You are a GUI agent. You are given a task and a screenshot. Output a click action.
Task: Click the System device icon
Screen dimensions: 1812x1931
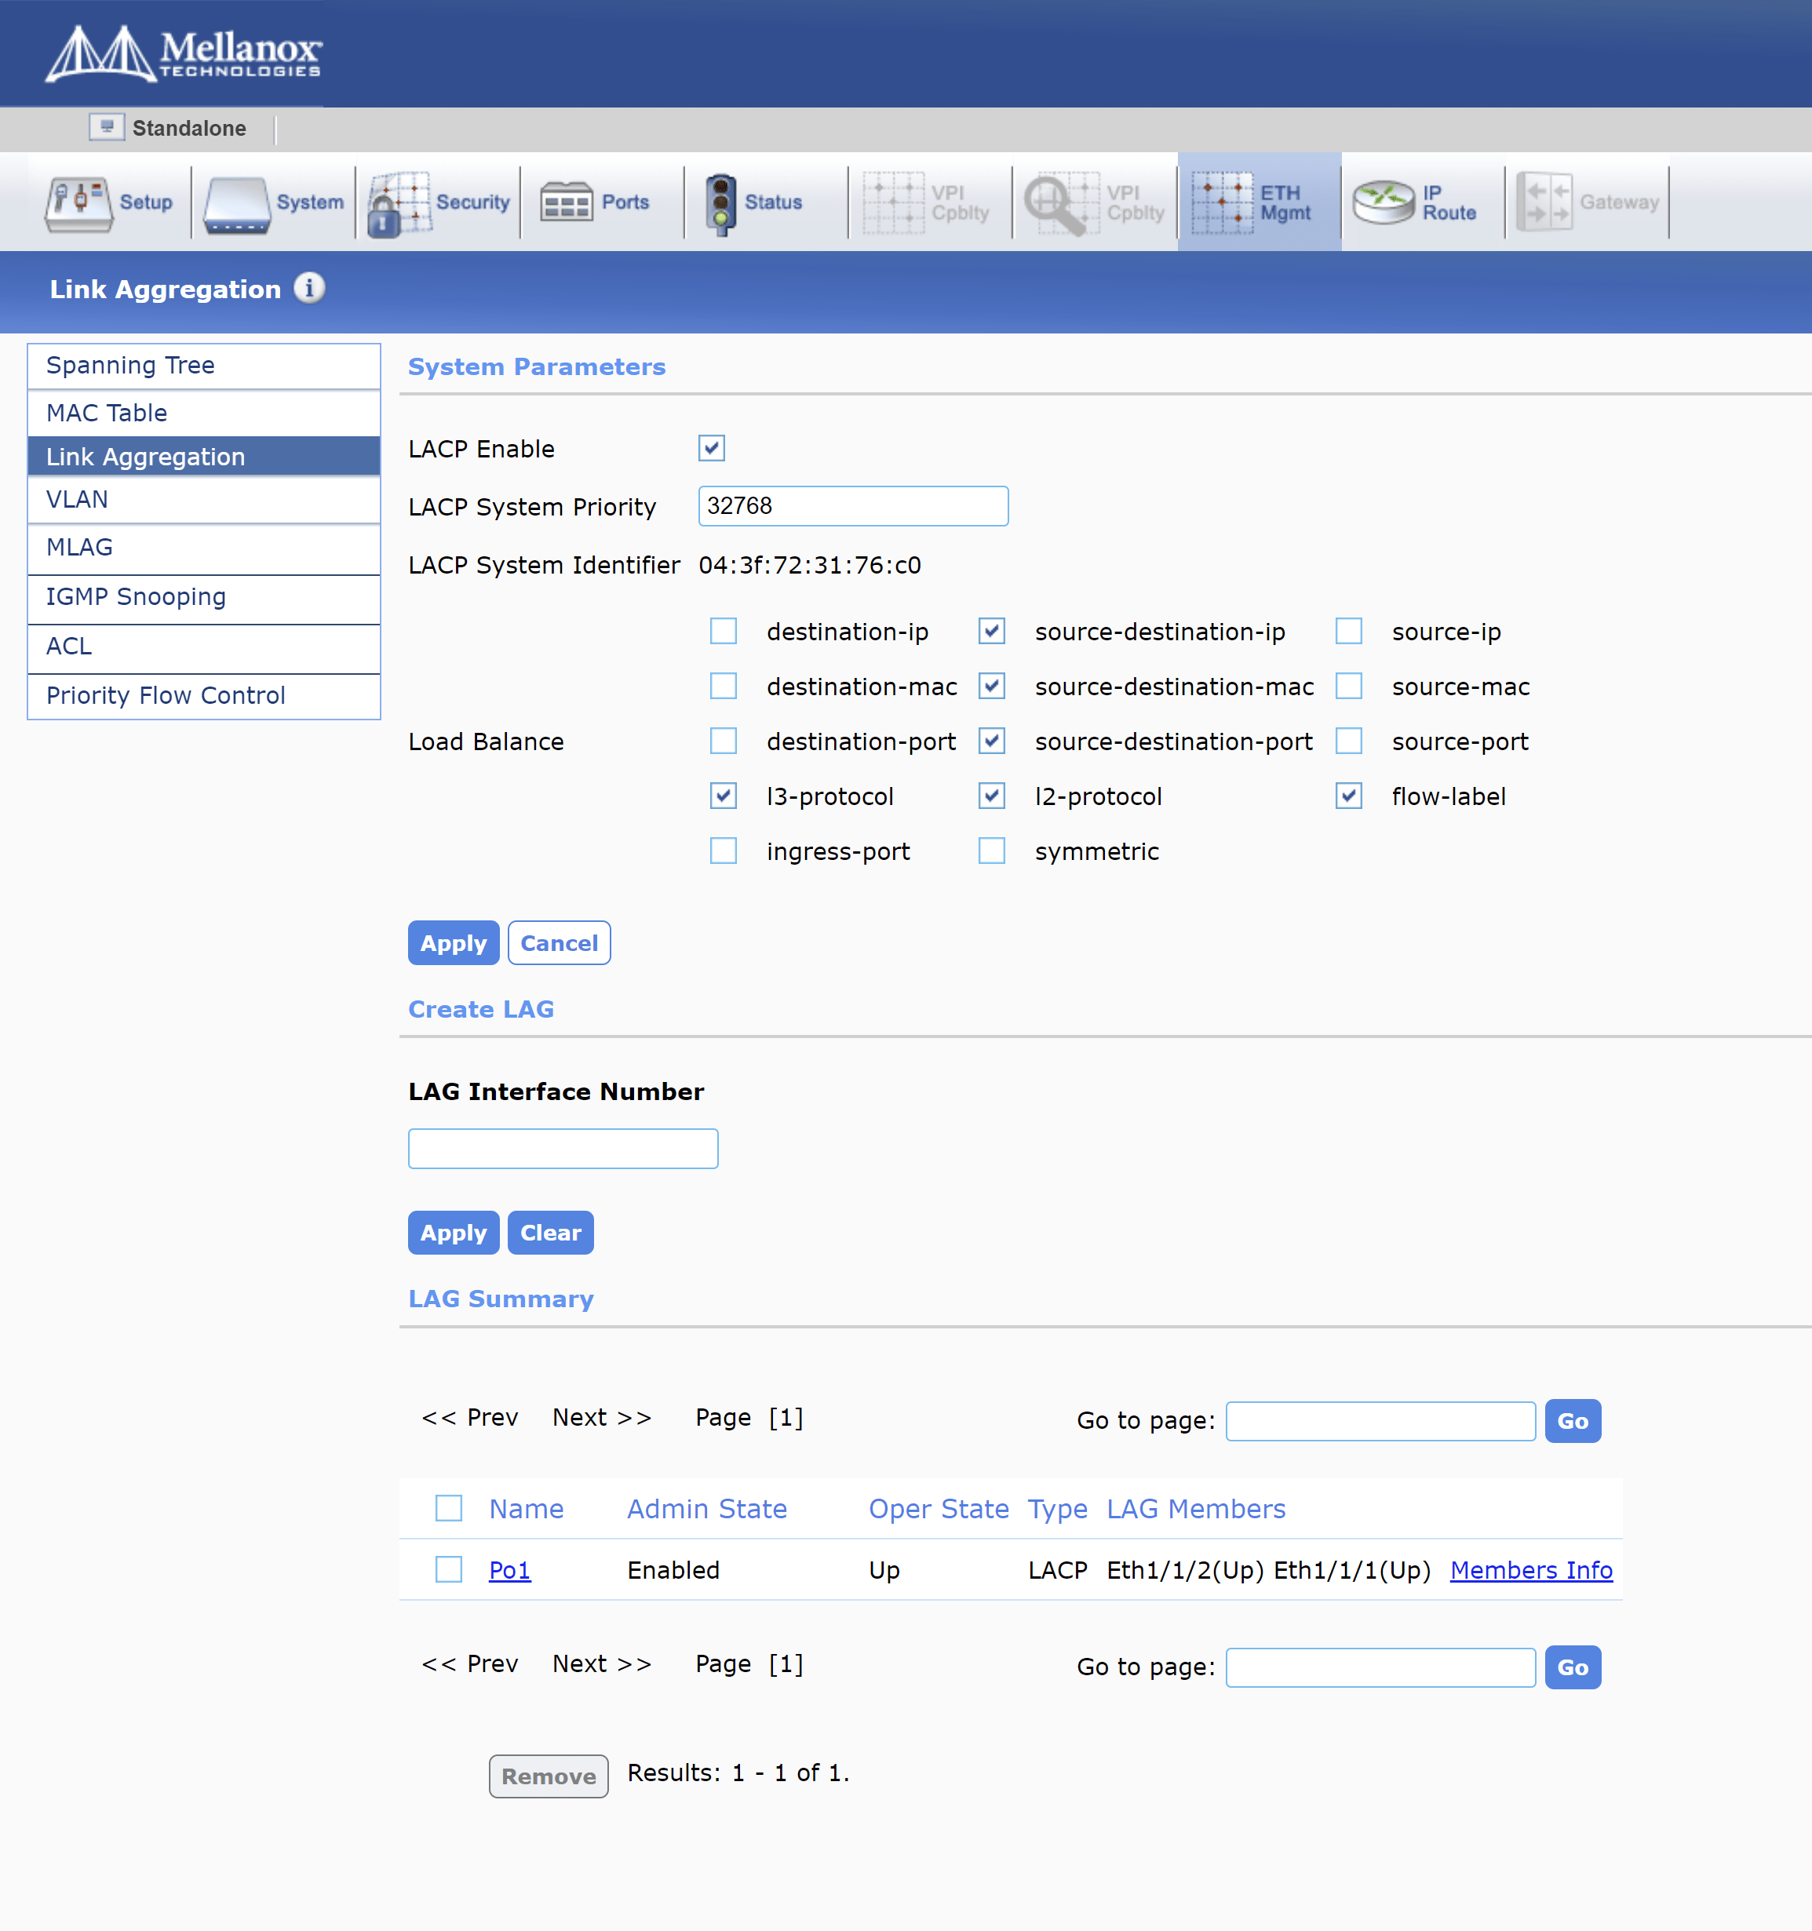point(237,203)
